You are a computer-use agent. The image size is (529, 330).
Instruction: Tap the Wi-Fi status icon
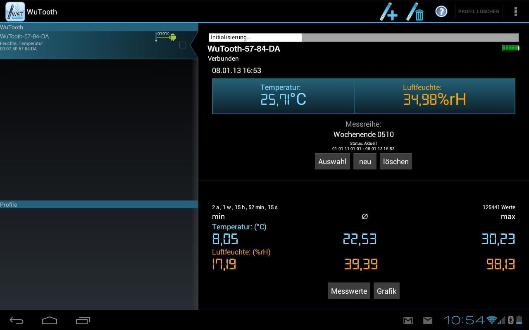491,320
